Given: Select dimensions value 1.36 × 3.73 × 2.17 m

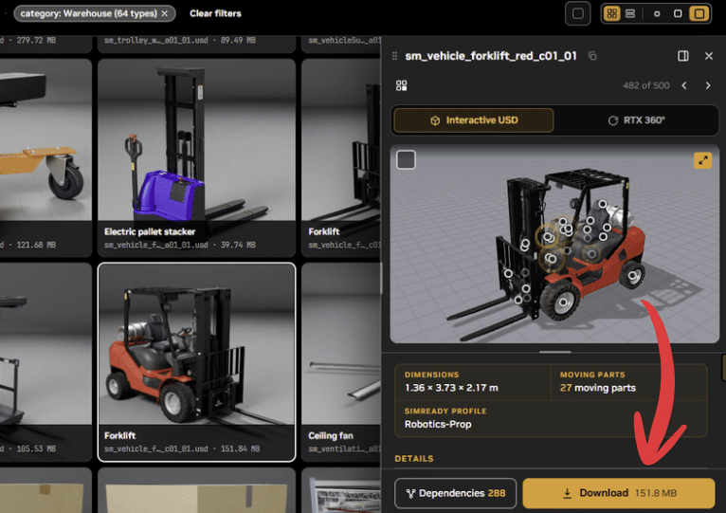Looking at the screenshot, I should click(451, 388).
